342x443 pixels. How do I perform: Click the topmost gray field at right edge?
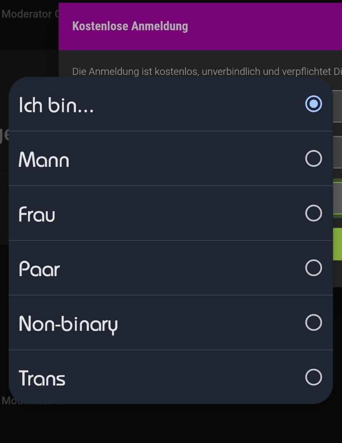tap(337, 106)
